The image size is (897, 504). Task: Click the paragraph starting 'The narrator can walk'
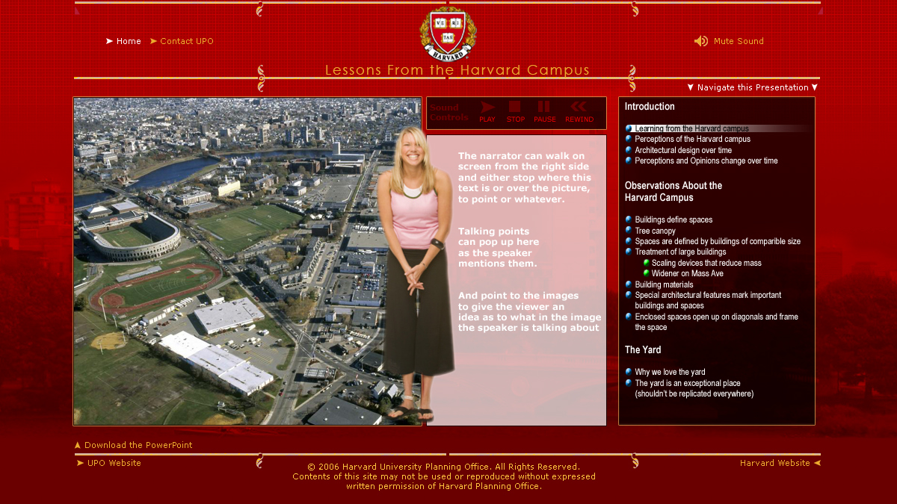tap(525, 178)
